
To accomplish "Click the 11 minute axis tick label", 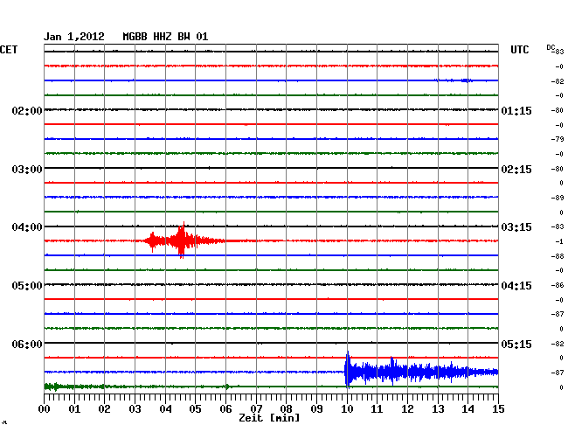I will [x=377, y=409].
